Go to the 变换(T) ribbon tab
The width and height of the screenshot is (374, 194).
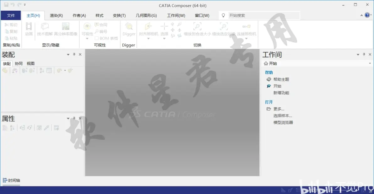click(x=119, y=15)
